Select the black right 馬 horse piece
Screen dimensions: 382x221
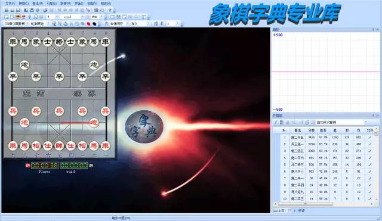click(x=94, y=42)
